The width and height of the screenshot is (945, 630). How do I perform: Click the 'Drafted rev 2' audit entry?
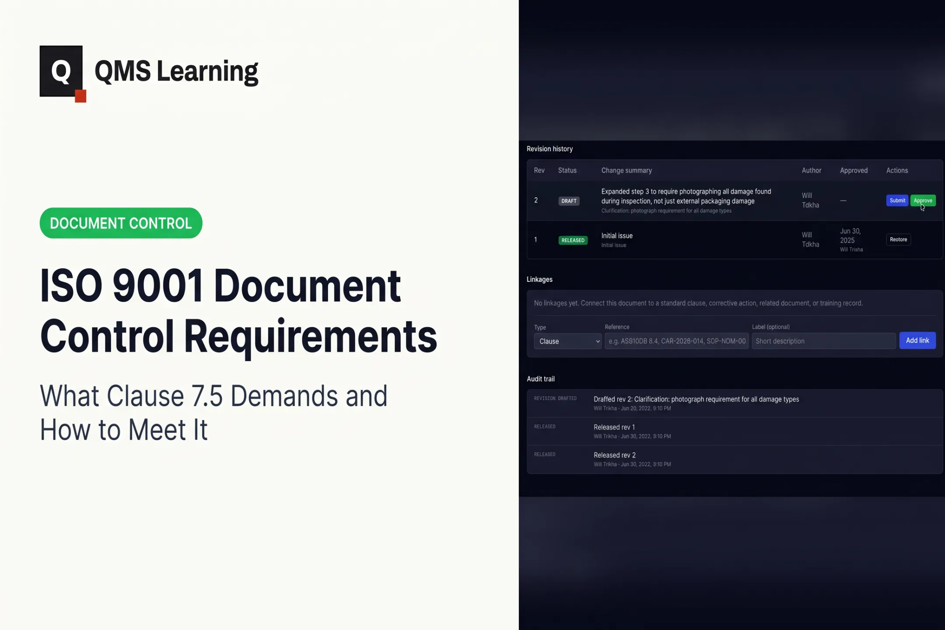735,403
